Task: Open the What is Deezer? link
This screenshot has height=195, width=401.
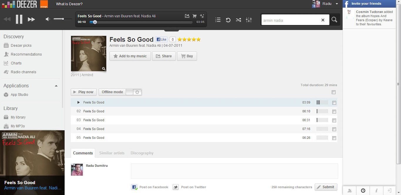Action: coord(69,4)
